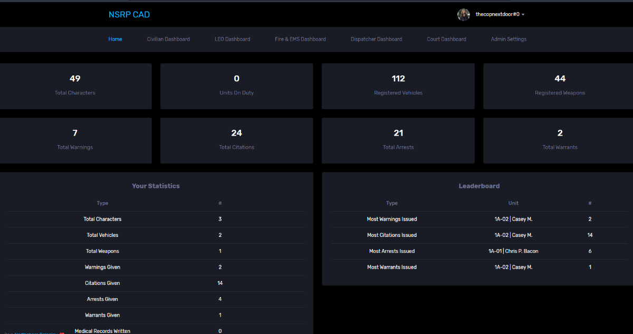The height and width of the screenshot is (334, 633).
Task: Open Fire & EMS Dashboard page
Action: click(300, 39)
